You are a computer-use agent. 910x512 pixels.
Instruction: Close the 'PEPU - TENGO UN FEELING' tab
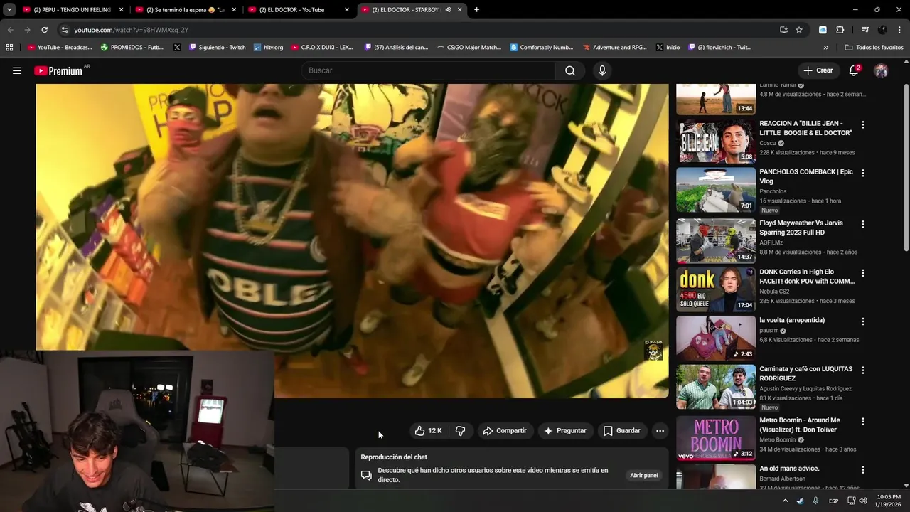pos(121,10)
